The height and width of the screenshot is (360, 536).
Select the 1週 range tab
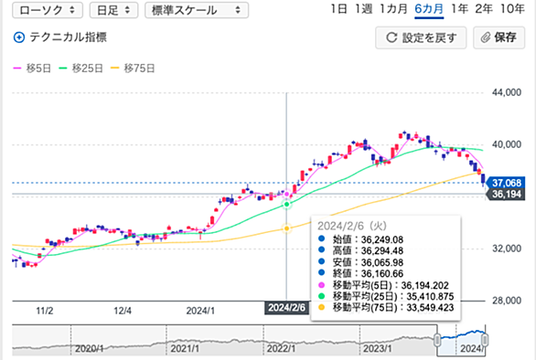coord(363,9)
